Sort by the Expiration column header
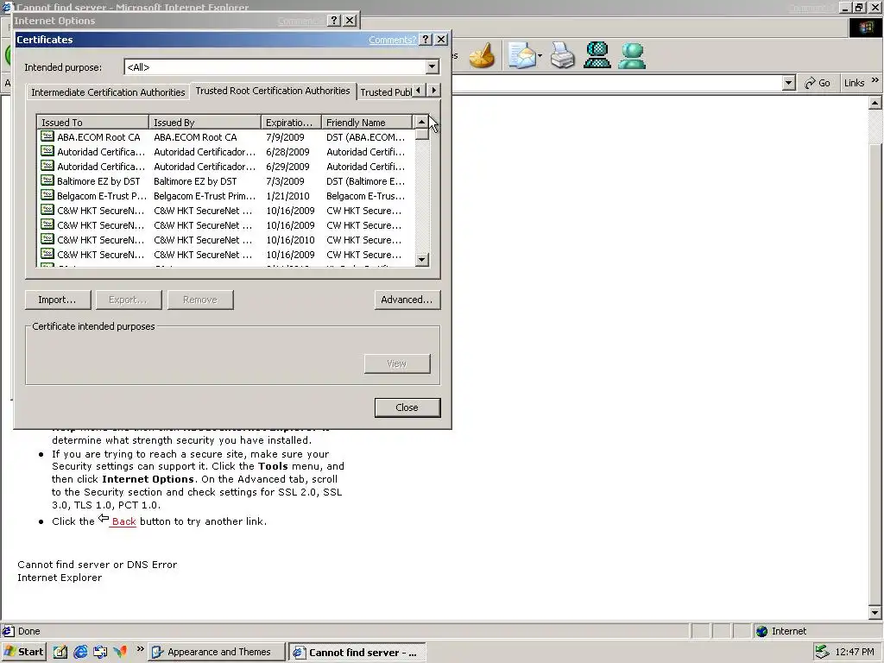Viewport: 884px width, 663px height. [292, 123]
